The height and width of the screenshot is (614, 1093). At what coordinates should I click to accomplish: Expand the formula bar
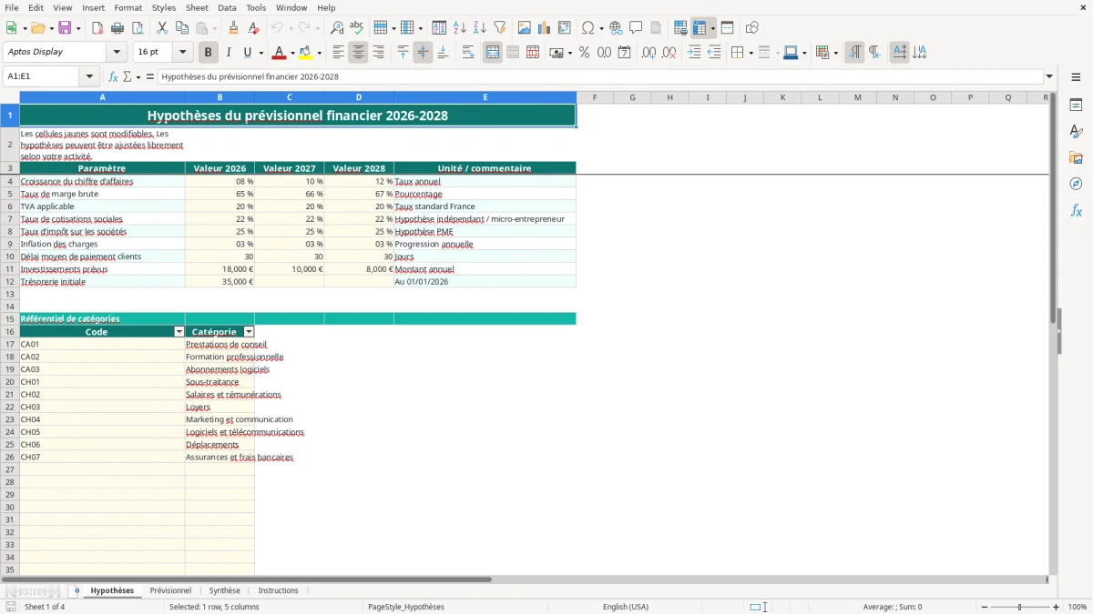[1049, 76]
